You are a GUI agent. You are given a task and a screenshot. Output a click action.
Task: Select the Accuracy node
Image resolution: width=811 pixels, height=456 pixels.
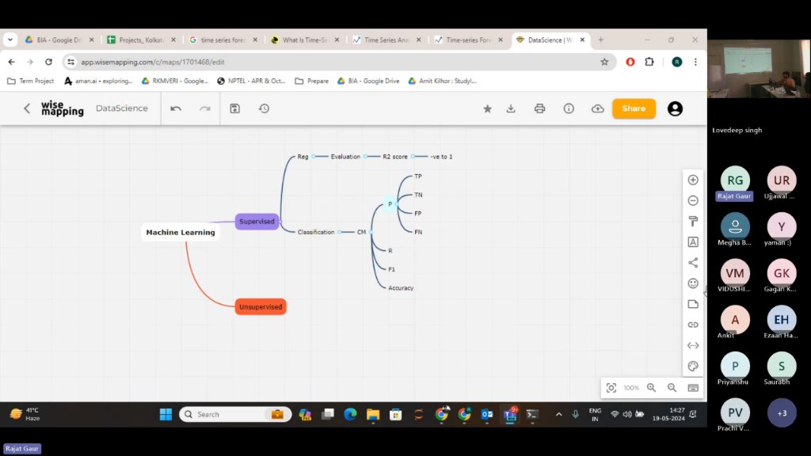point(401,288)
